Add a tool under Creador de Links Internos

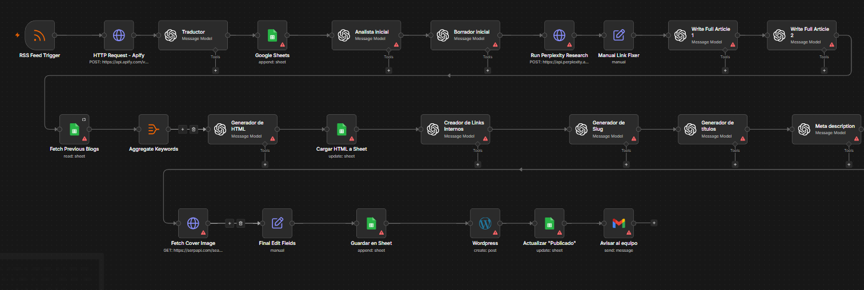tap(477, 164)
